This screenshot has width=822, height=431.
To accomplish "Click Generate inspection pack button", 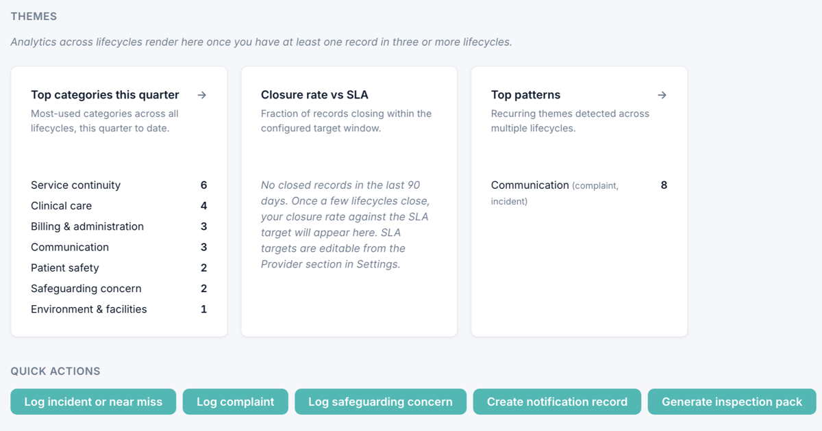I will [x=732, y=402].
